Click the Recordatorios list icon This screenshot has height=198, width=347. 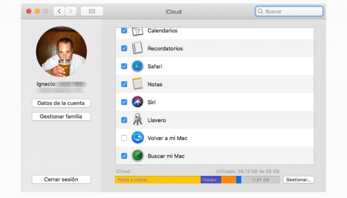137,48
